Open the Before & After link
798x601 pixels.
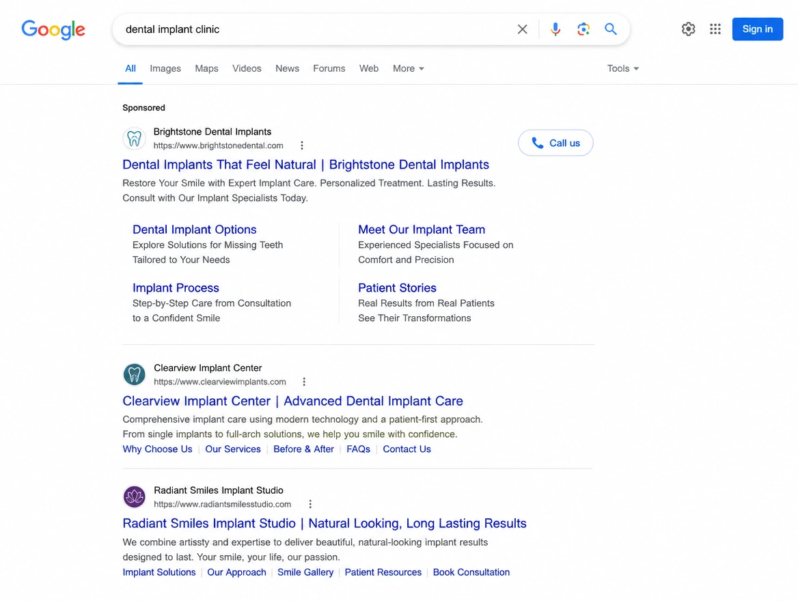303,449
